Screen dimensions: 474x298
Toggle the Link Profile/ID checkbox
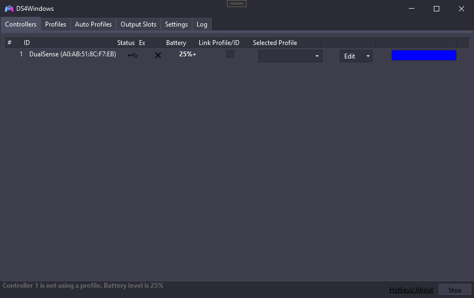pos(230,54)
